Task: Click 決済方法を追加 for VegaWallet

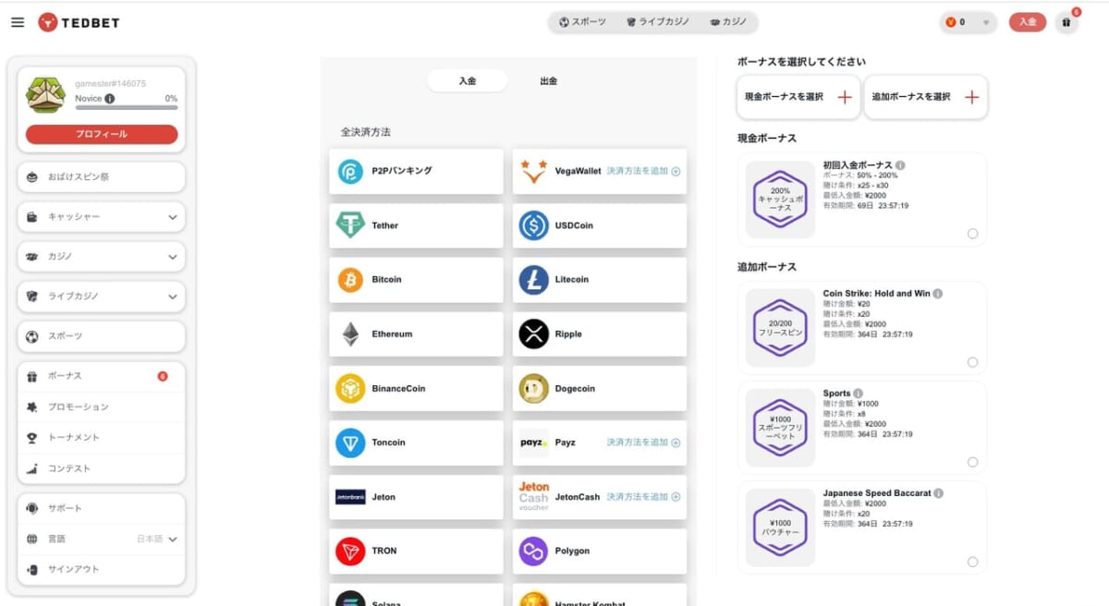Action: (x=643, y=171)
